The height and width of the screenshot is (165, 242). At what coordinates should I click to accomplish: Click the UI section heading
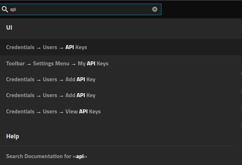click(x=9, y=27)
